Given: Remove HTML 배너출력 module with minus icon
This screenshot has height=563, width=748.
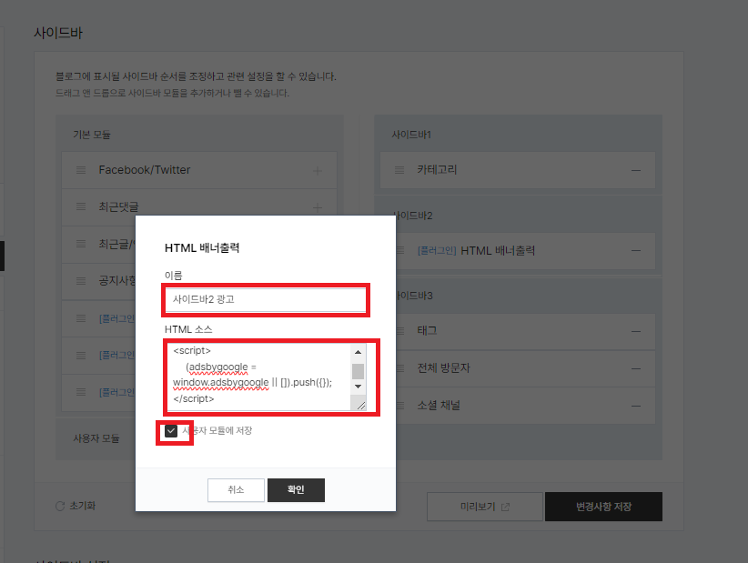Looking at the screenshot, I should point(636,251).
